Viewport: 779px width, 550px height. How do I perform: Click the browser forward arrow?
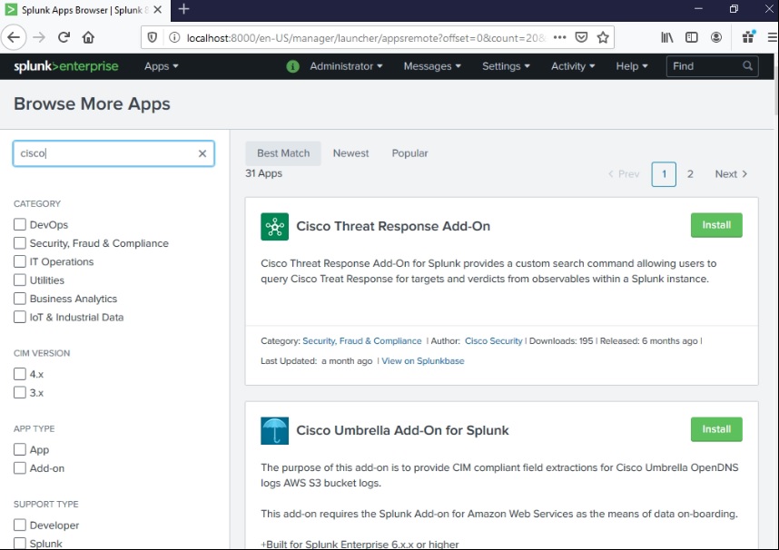pos(39,37)
